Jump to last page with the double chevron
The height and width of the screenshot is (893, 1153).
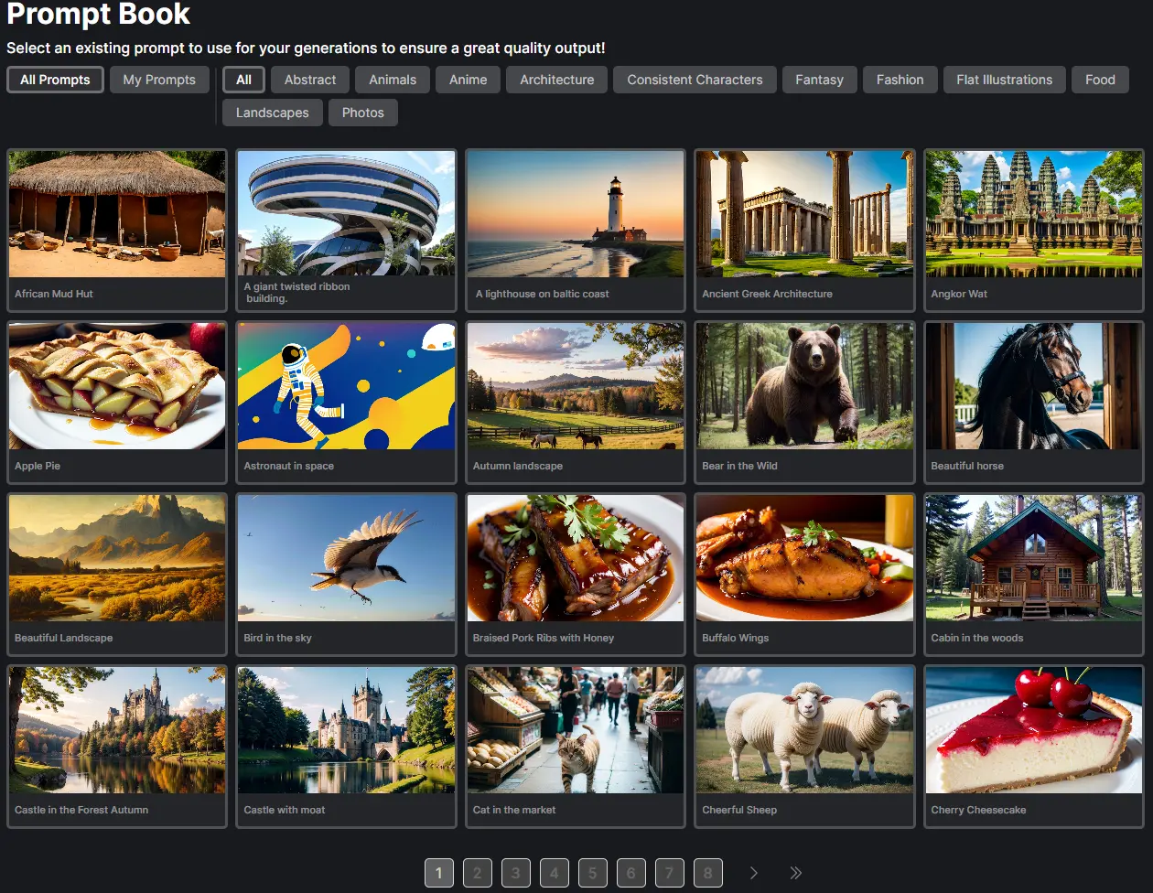(795, 873)
